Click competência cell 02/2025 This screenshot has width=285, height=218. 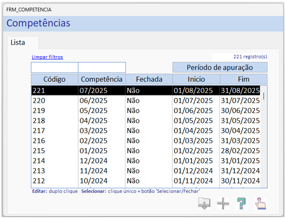coord(94,140)
